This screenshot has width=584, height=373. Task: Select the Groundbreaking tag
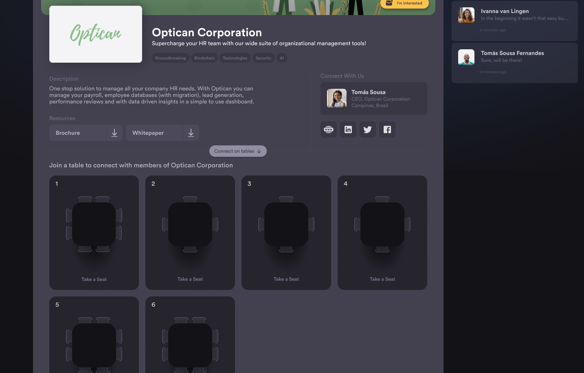coord(170,58)
